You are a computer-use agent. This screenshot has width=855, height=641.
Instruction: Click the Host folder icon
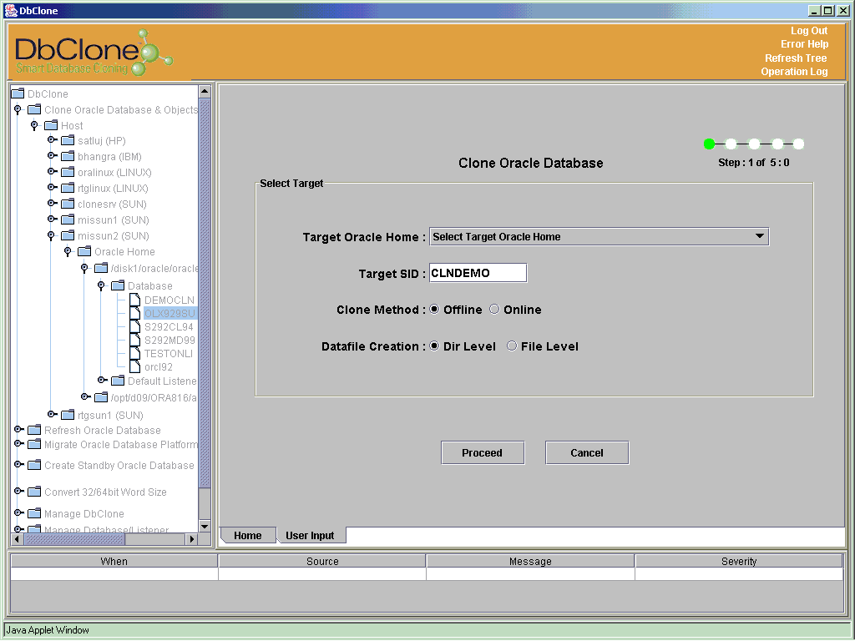coord(51,125)
